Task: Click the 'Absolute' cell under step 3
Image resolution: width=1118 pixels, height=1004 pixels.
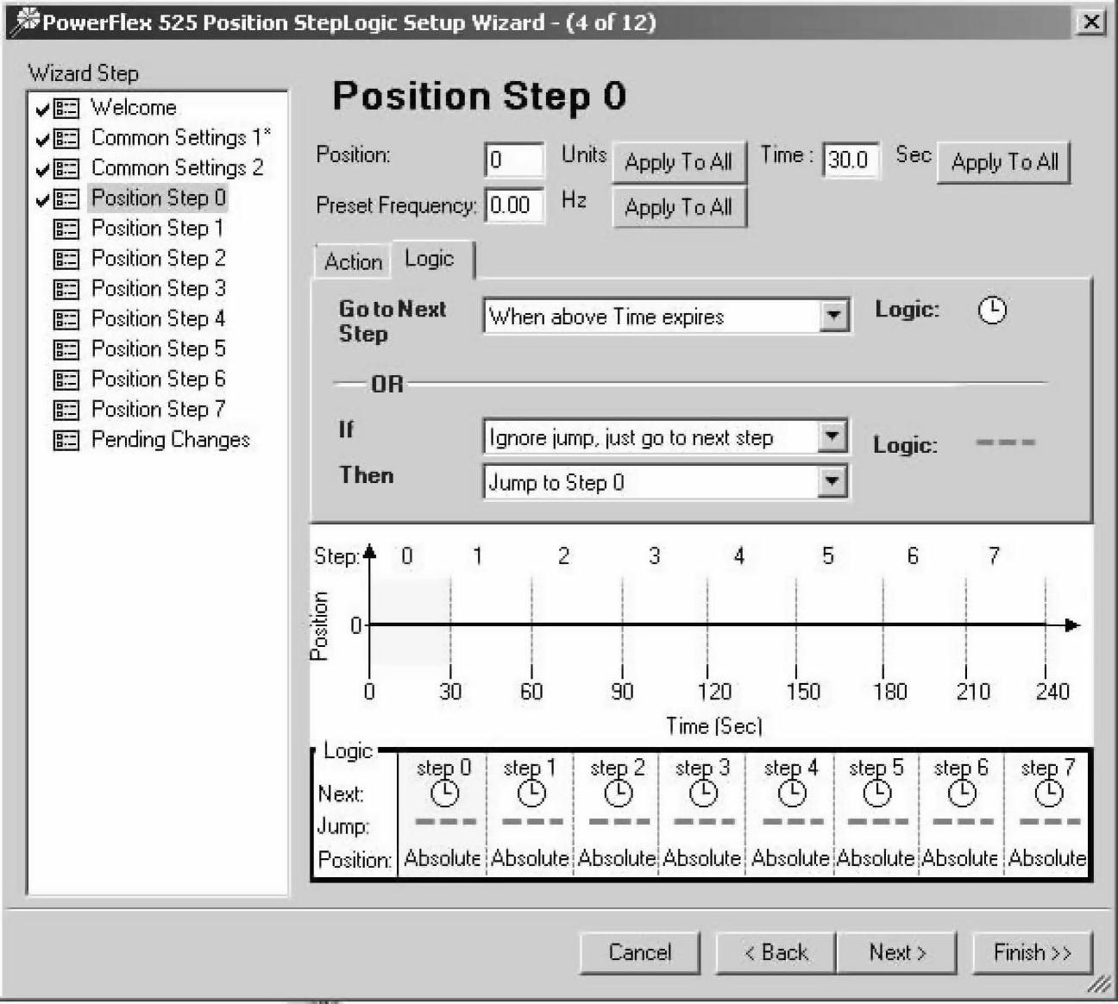Action: pyautogui.click(x=702, y=858)
